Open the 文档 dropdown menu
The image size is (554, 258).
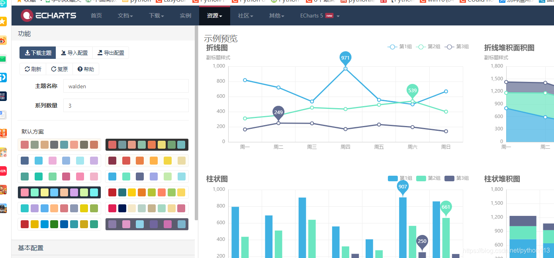click(x=125, y=16)
